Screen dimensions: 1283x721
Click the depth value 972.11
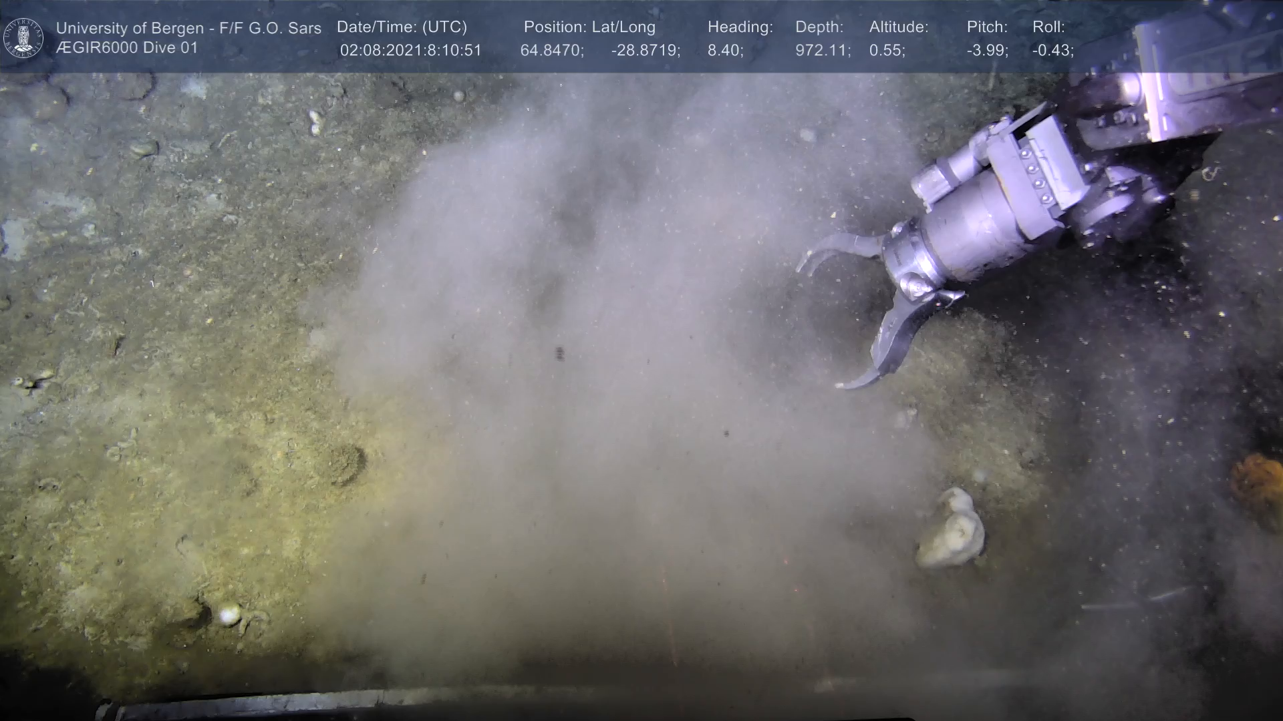823,51
